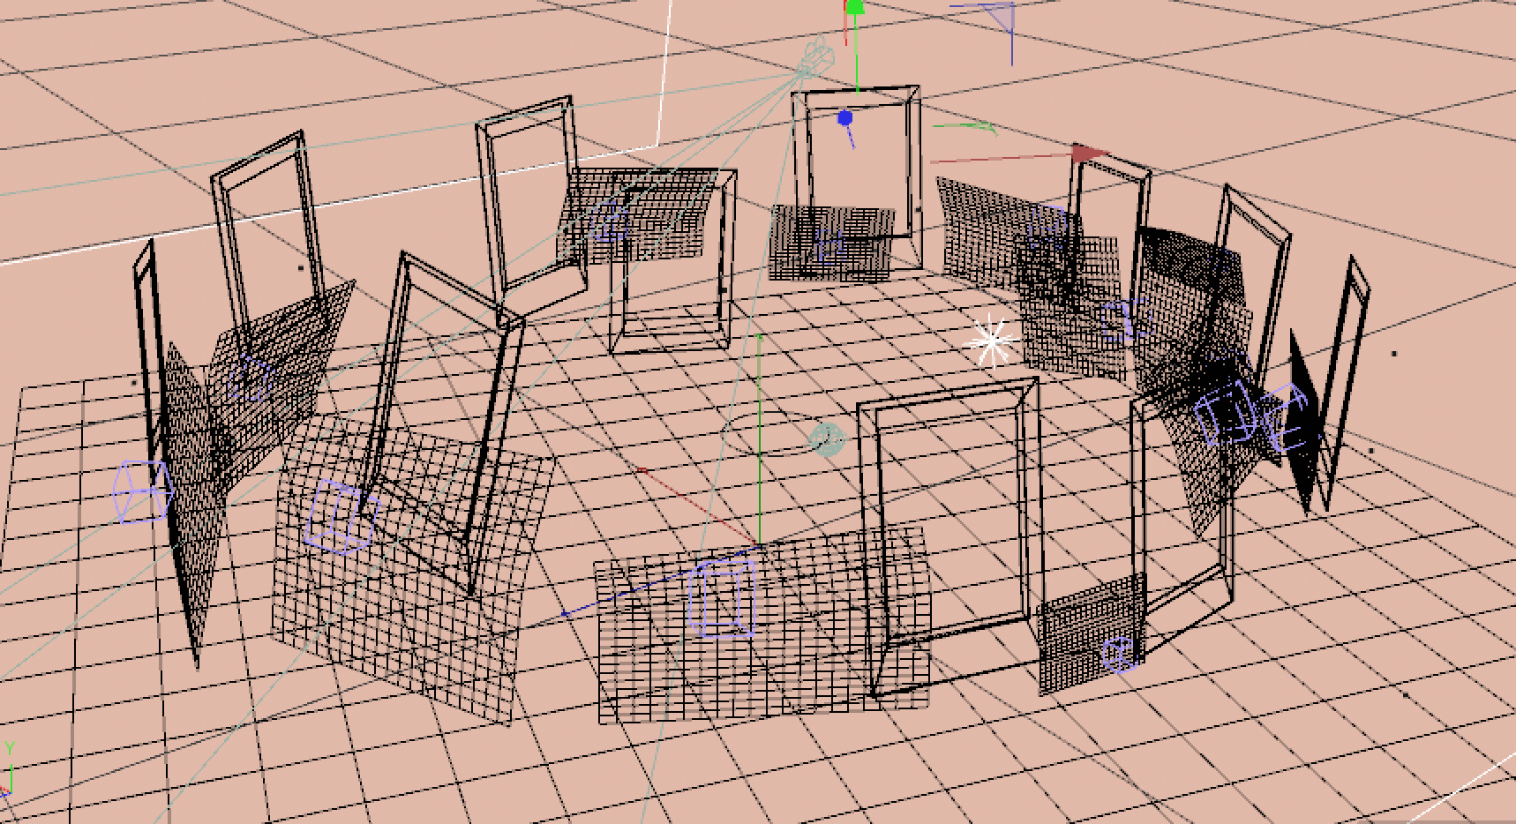Select blue null cube on front-center mesh panel

coord(724,597)
